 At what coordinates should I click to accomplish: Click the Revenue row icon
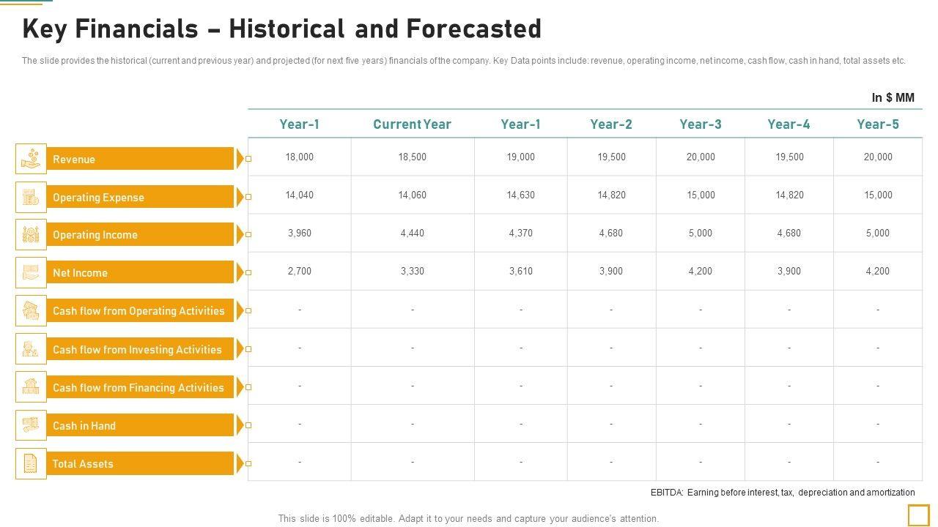tap(31, 159)
